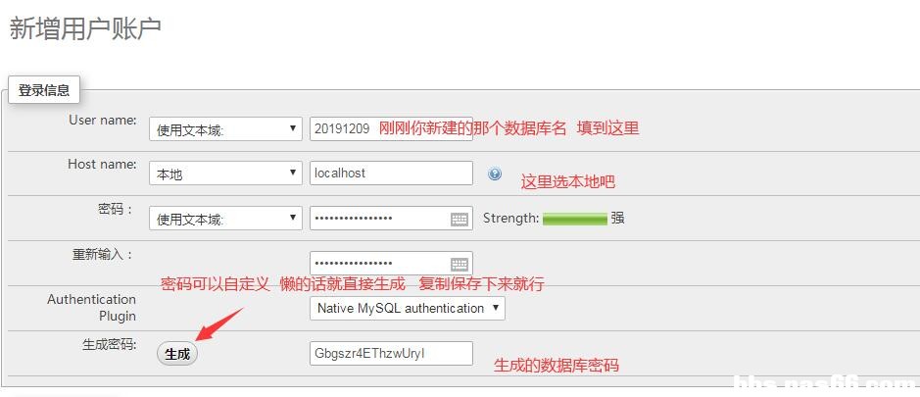Focus the Host name field with localhost

click(x=390, y=173)
